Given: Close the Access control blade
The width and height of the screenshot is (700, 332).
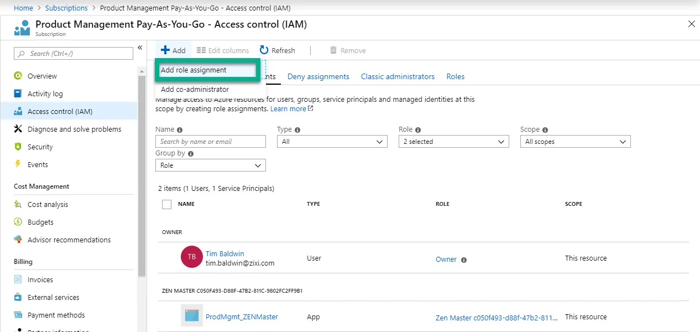Looking at the screenshot, I should coord(691,24).
